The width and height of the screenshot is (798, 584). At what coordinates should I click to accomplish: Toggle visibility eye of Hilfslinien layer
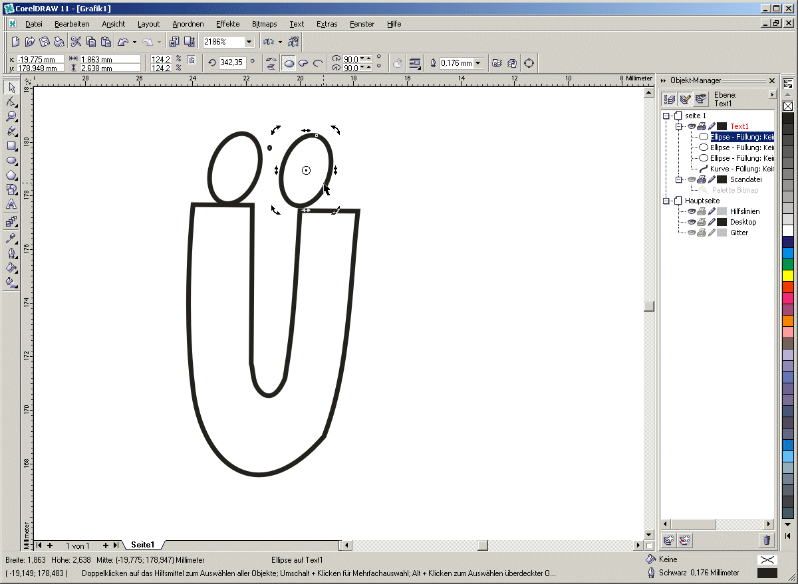click(x=692, y=211)
